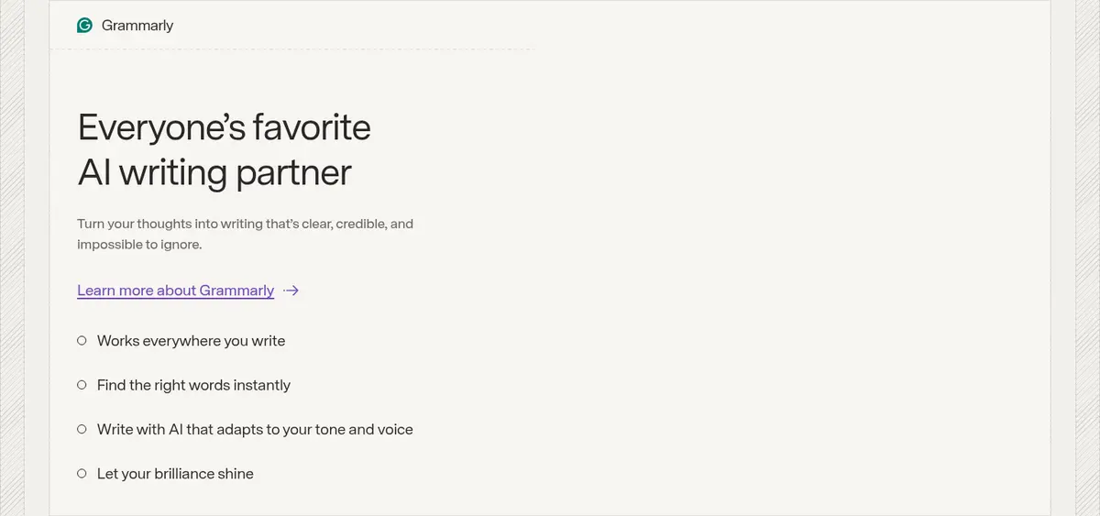The image size is (1100, 516).
Task: Expand the Works everywhere you write item
Action: click(191, 341)
